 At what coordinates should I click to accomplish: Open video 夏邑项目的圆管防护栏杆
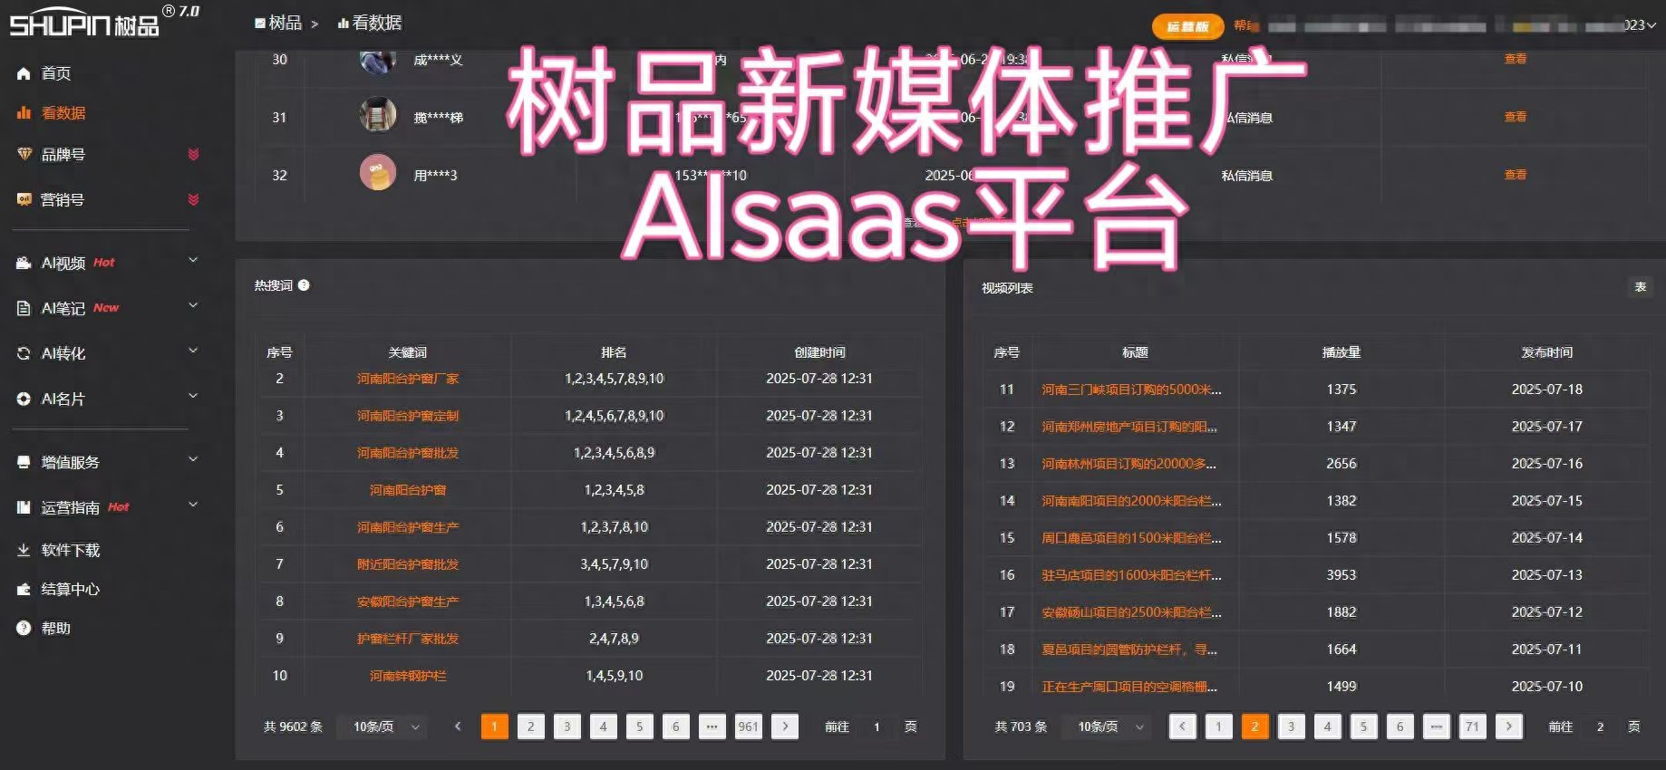(x=1129, y=650)
